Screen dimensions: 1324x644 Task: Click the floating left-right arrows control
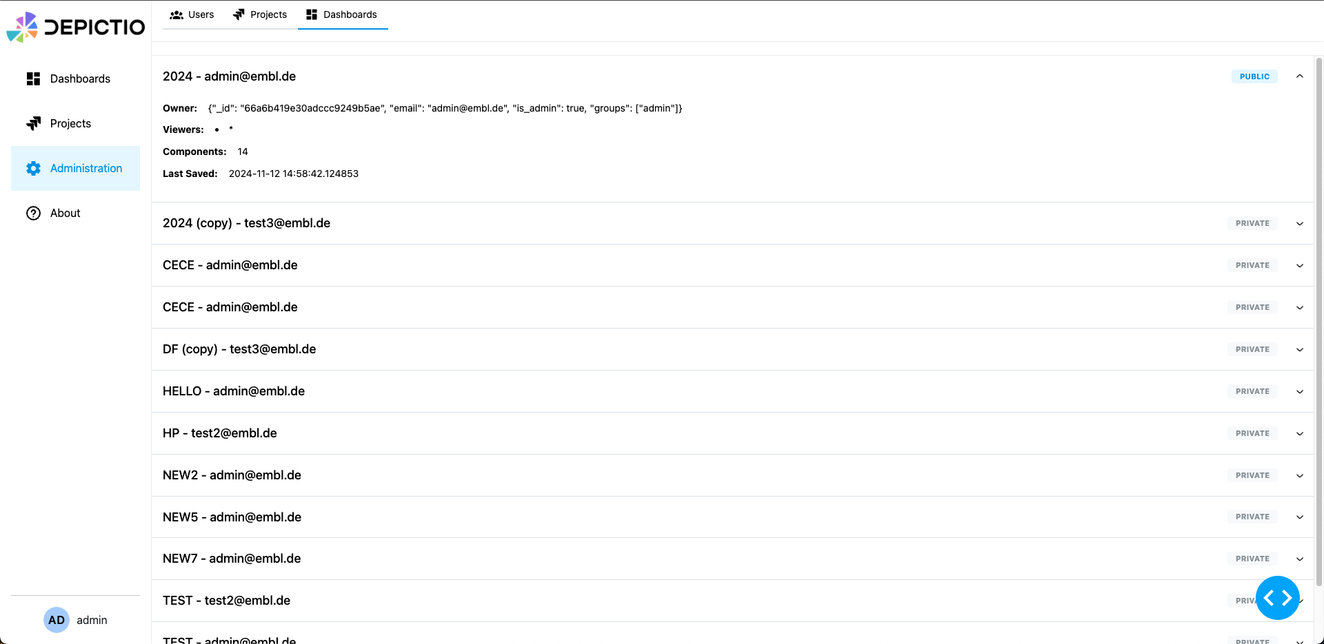(x=1278, y=598)
